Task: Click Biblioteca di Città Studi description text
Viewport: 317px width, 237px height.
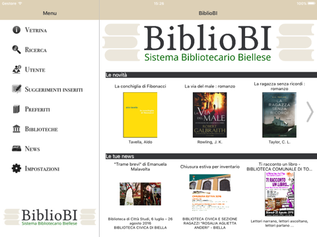Action: pos(140,223)
